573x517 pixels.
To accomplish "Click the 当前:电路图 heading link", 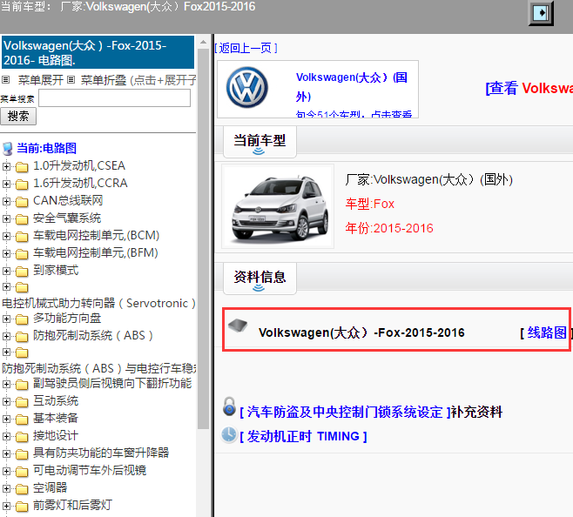I will click(x=46, y=148).
